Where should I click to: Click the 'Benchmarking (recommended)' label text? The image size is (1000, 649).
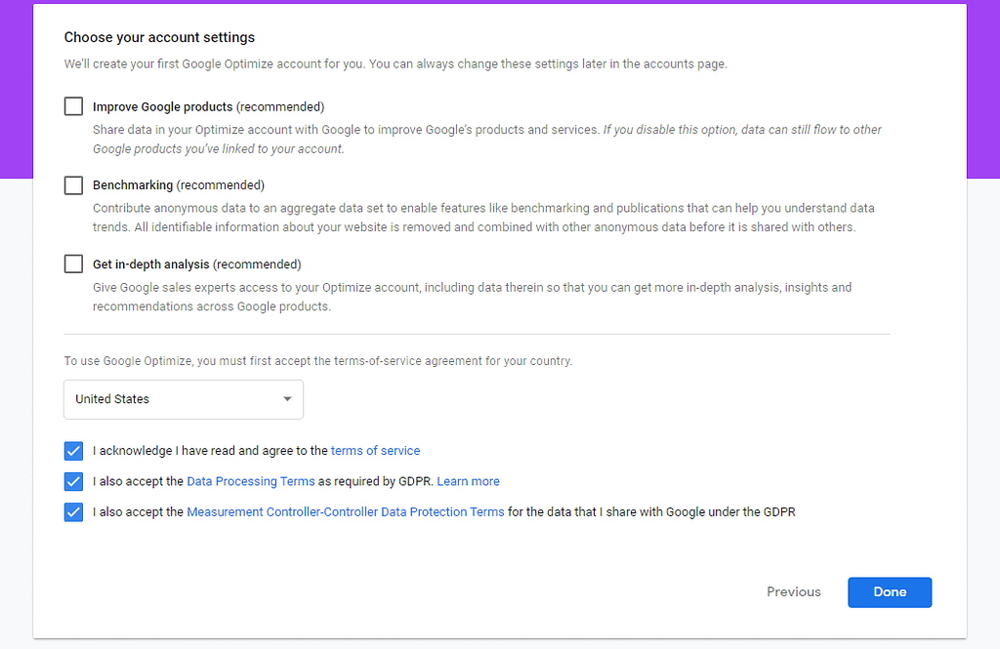tap(179, 184)
